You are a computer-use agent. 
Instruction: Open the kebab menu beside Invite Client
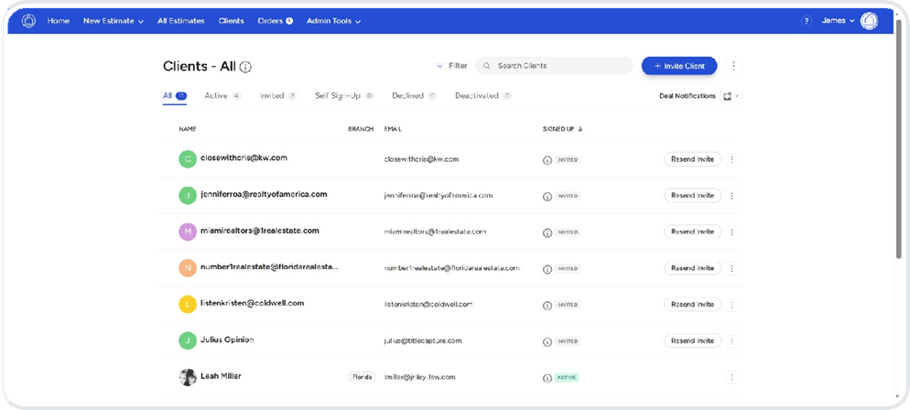tap(733, 66)
